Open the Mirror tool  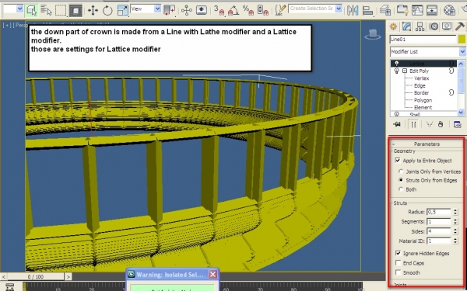(x=353, y=10)
